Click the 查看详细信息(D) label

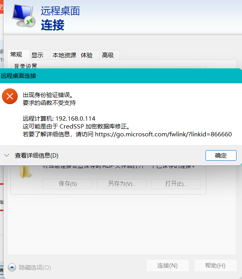[36, 156]
